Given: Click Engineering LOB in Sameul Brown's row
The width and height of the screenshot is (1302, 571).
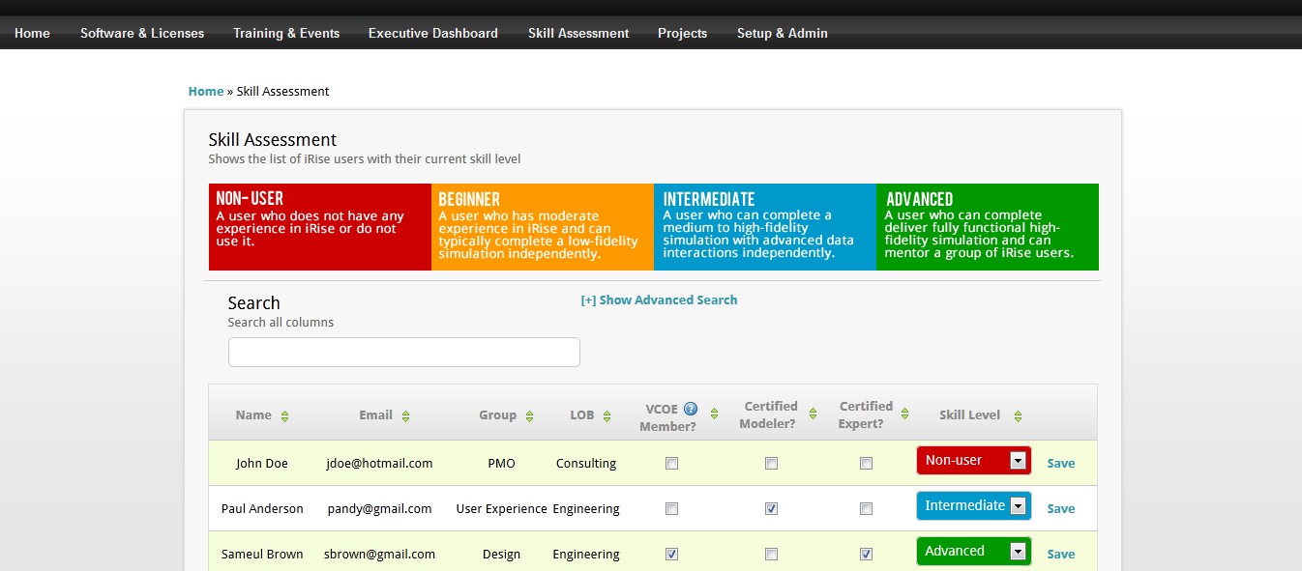Looking at the screenshot, I should pyautogui.click(x=586, y=555).
